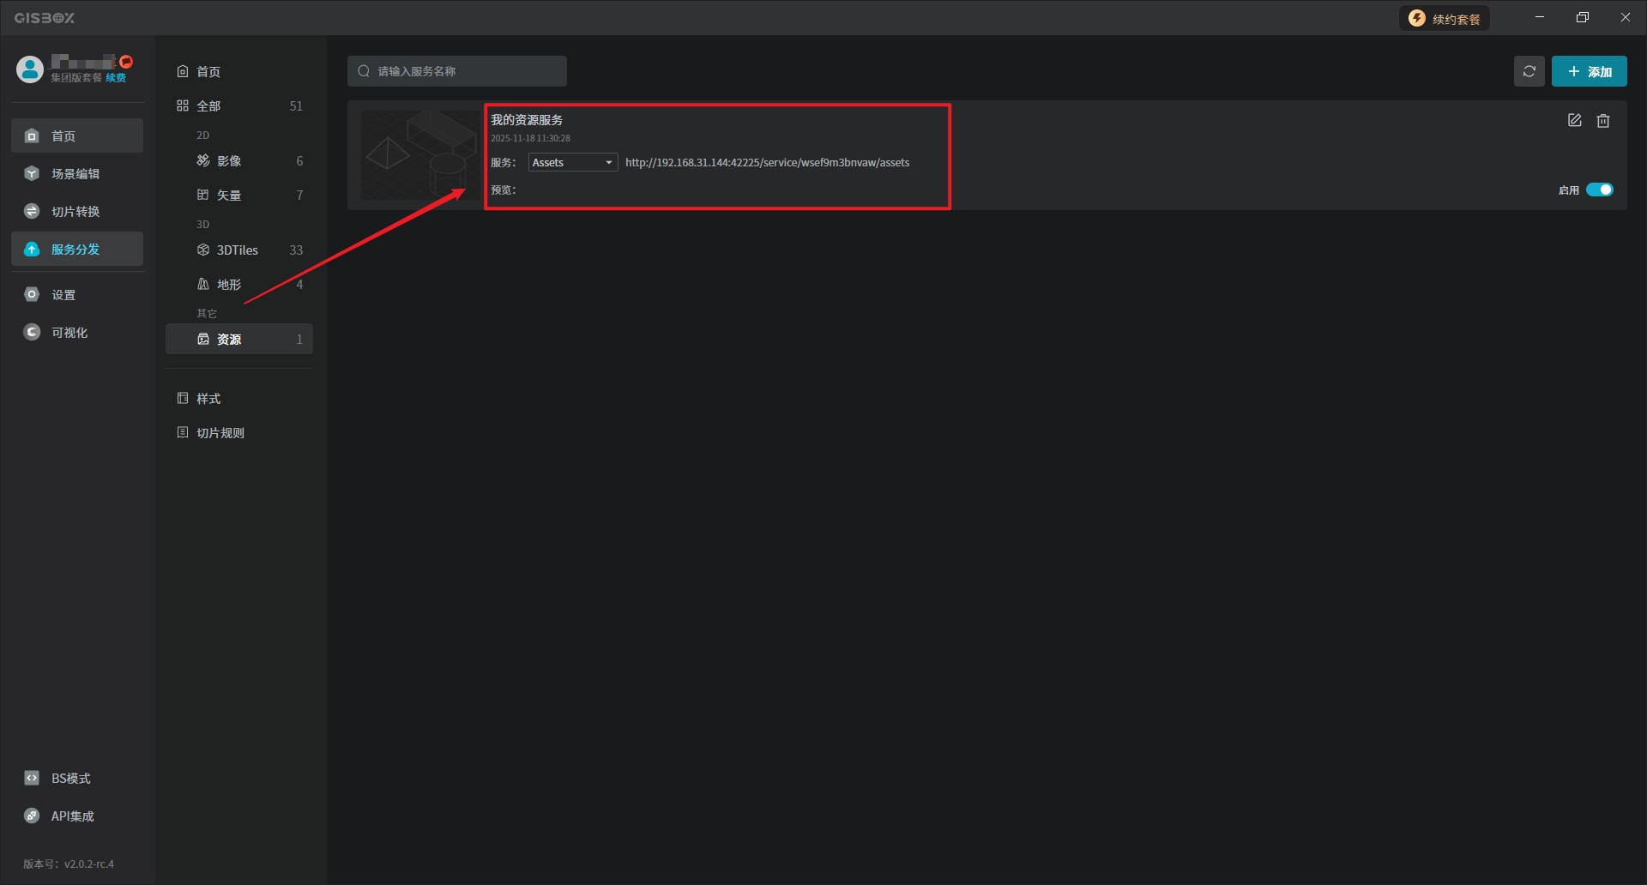The height and width of the screenshot is (885, 1647).
Task: Click the refresh icon beside Add button
Action: 1529,71
